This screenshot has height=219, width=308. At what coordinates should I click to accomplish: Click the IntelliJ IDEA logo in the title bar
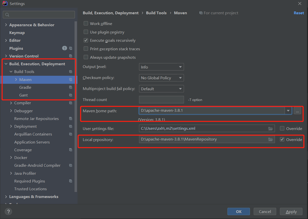click(x=5, y=3)
